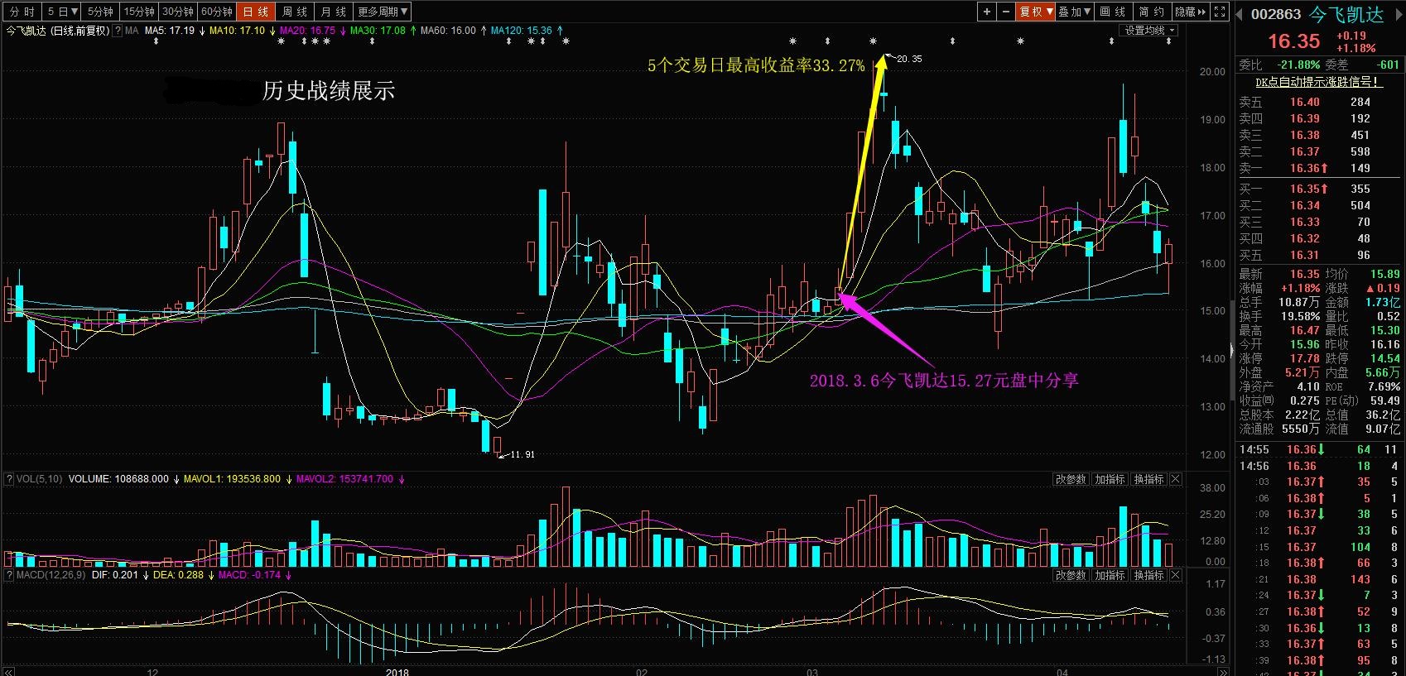This screenshot has height=676, width=1406.
Task: Click the 20.35 high price label
Action: (908, 59)
